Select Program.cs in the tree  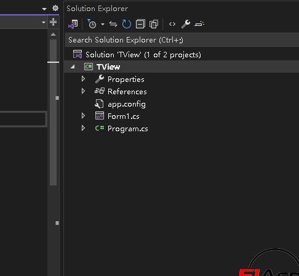(x=127, y=129)
